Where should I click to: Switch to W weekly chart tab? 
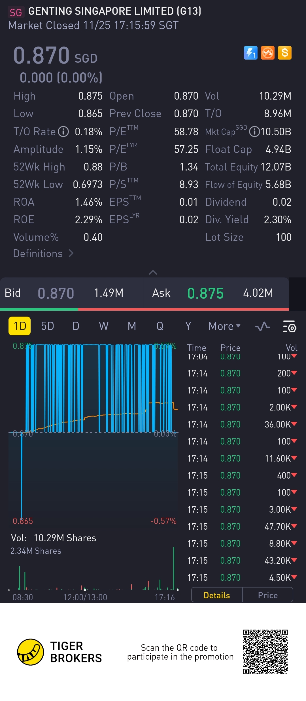coord(104,326)
